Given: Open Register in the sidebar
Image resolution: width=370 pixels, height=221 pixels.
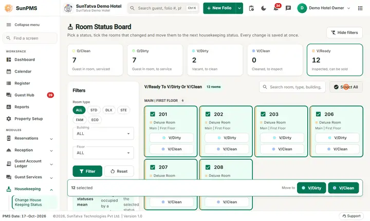Looking at the screenshot, I should click(29, 83).
